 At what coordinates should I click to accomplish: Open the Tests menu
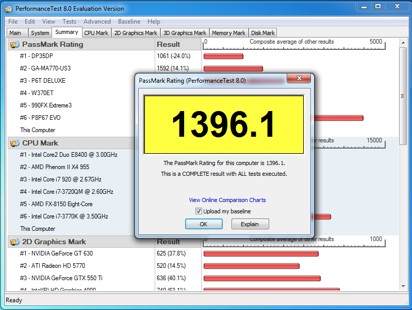[x=69, y=22]
